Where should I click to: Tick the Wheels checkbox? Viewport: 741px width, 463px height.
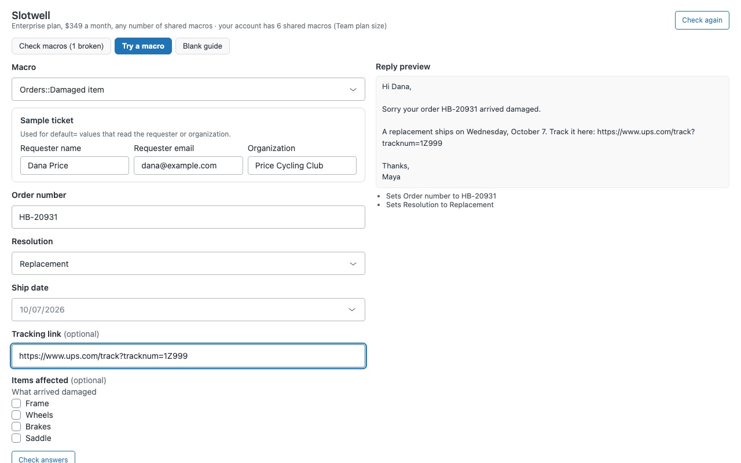[x=16, y=415]
